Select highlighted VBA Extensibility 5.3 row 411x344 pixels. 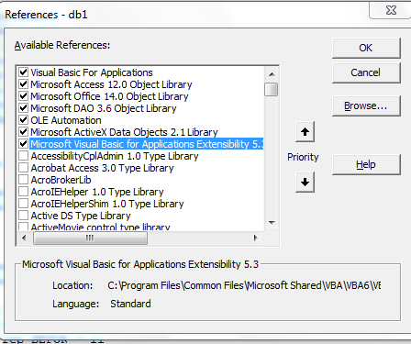click(x=147, y=144)
